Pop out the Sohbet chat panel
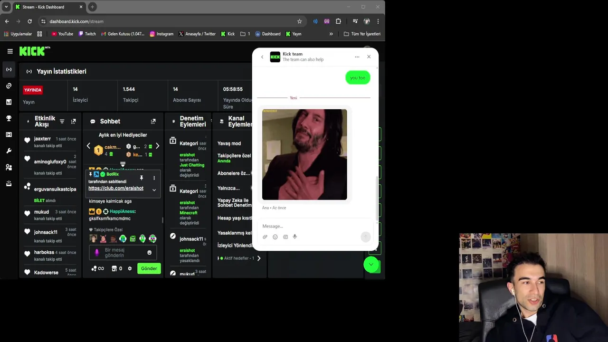Image resolution: width=608 pixels, height=342 pixels. [x=153, y=122]
